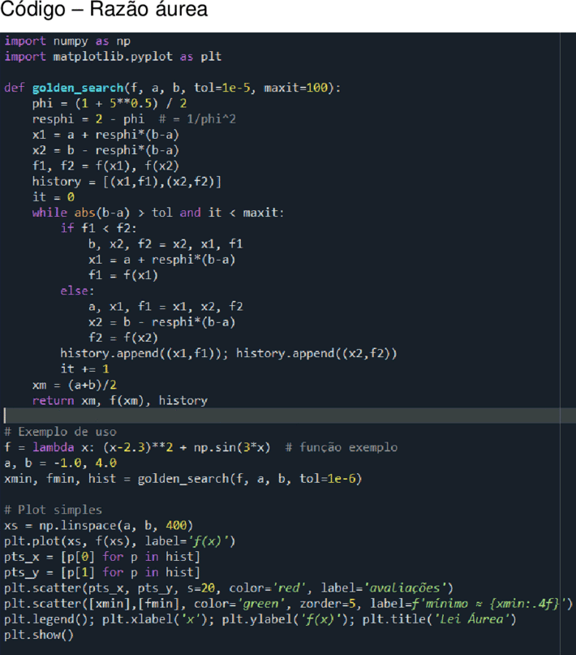Click the line 'f1 = f(x1)'
The image size is (576, 655).
pos(123,275)
